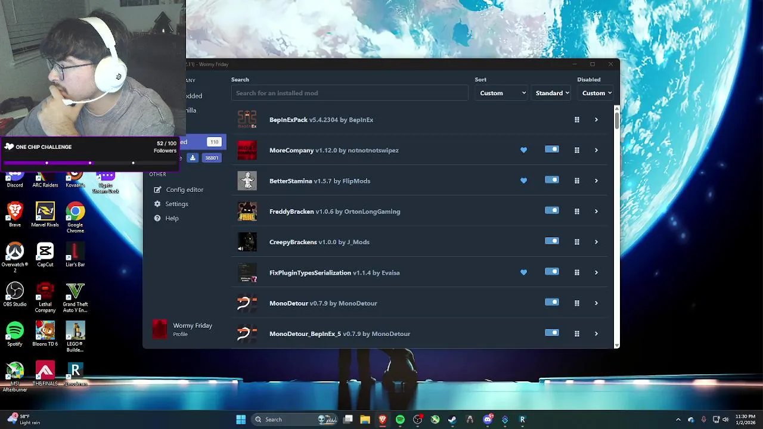Screen dimensions: 763x429
Task: Click the Online download icon in sidebar
Action: 193,158
